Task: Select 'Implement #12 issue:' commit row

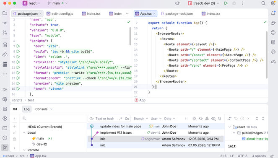Action: [x=156, y=133]
